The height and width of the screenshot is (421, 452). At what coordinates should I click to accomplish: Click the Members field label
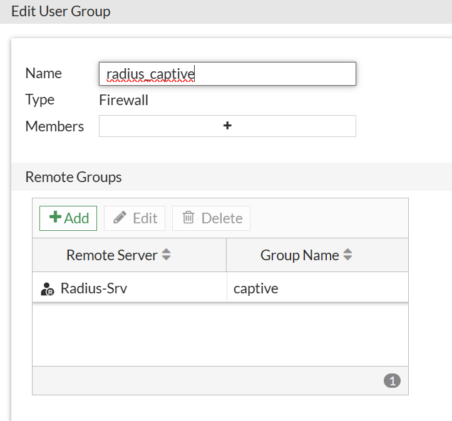pyautogui.click(x=54, y=126)
